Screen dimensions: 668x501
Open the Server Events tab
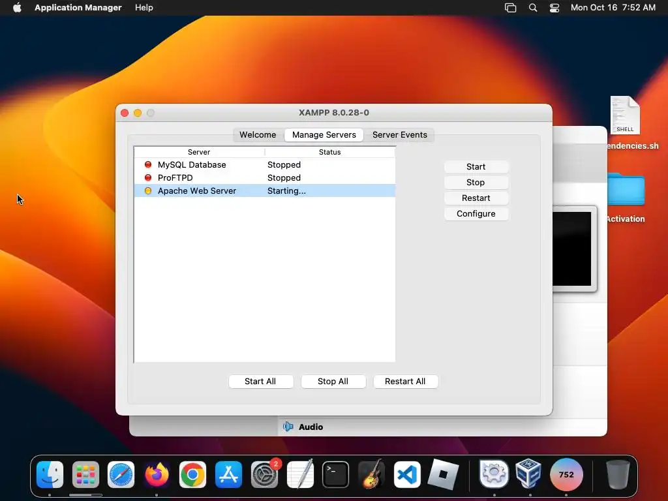400,134
